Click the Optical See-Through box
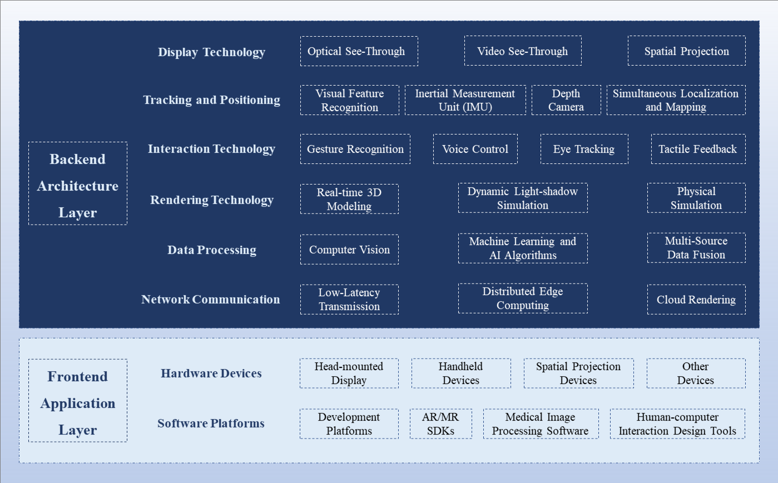 coord(359,51)
